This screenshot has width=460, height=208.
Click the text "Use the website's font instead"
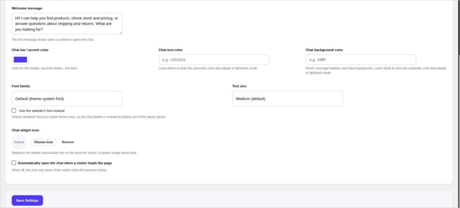point(42,111)
